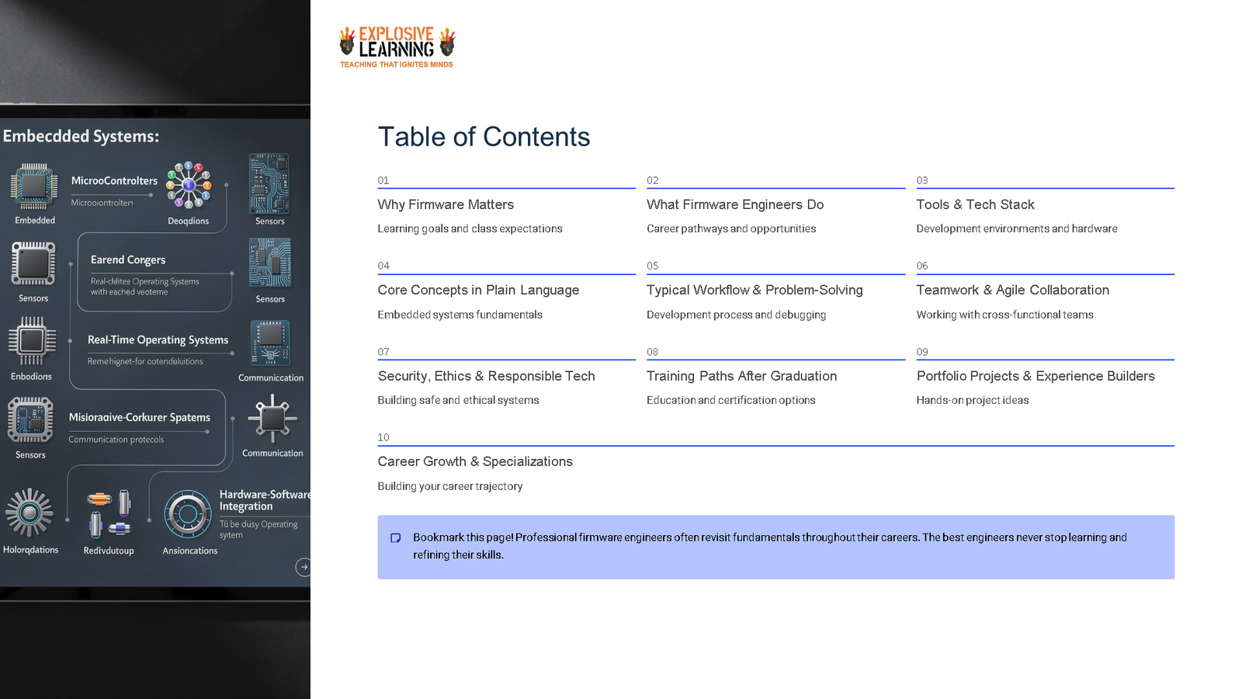Open "Security, Ethics & Responsible Tech"
Image resolution: width=1242 pixels, height=699 pixels.
[x=486, y=375]
